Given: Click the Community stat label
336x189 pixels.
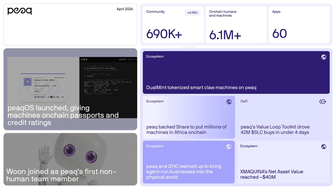Looking at the screenshot, I should pyautogui.click(x=155, y=12).
